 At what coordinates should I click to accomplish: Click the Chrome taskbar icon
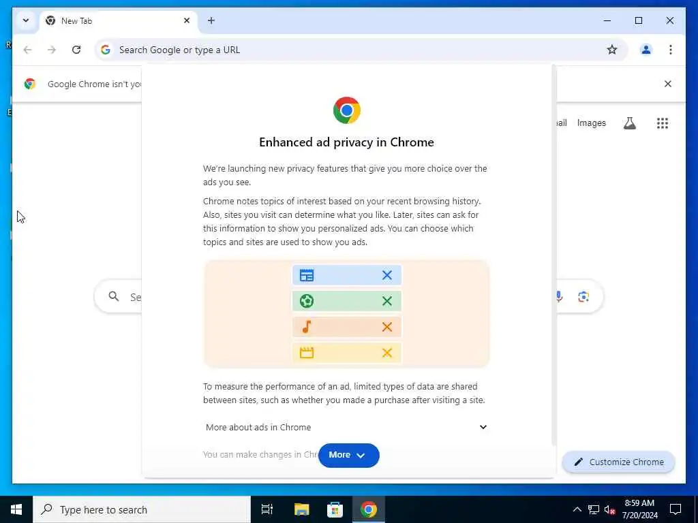369,509
